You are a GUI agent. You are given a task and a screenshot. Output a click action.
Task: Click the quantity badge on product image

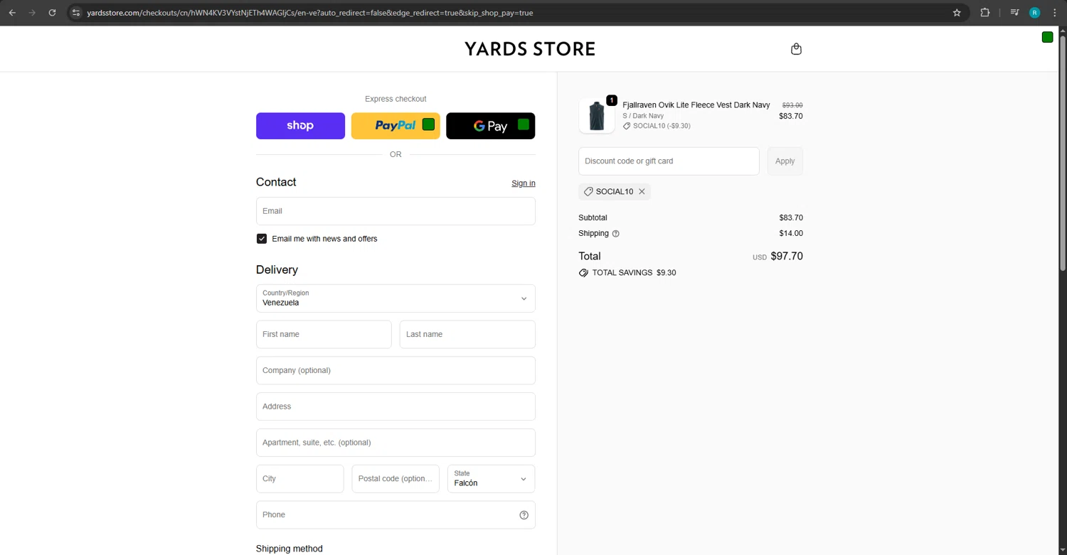pos(612,100)
